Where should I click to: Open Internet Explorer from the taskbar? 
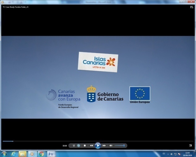pos(13,154)
